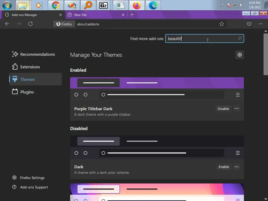
Task: Click the network tray icon
Action: tap(235, 5)
